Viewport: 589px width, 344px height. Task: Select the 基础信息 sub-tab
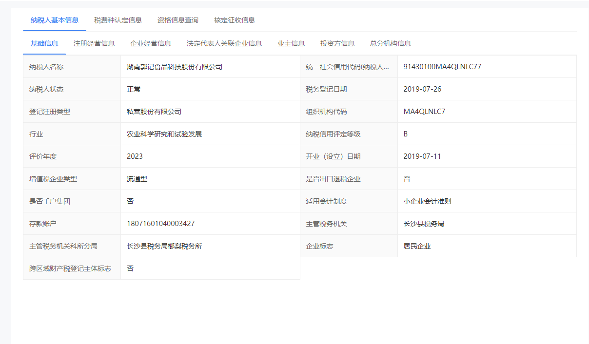point(44,43)
